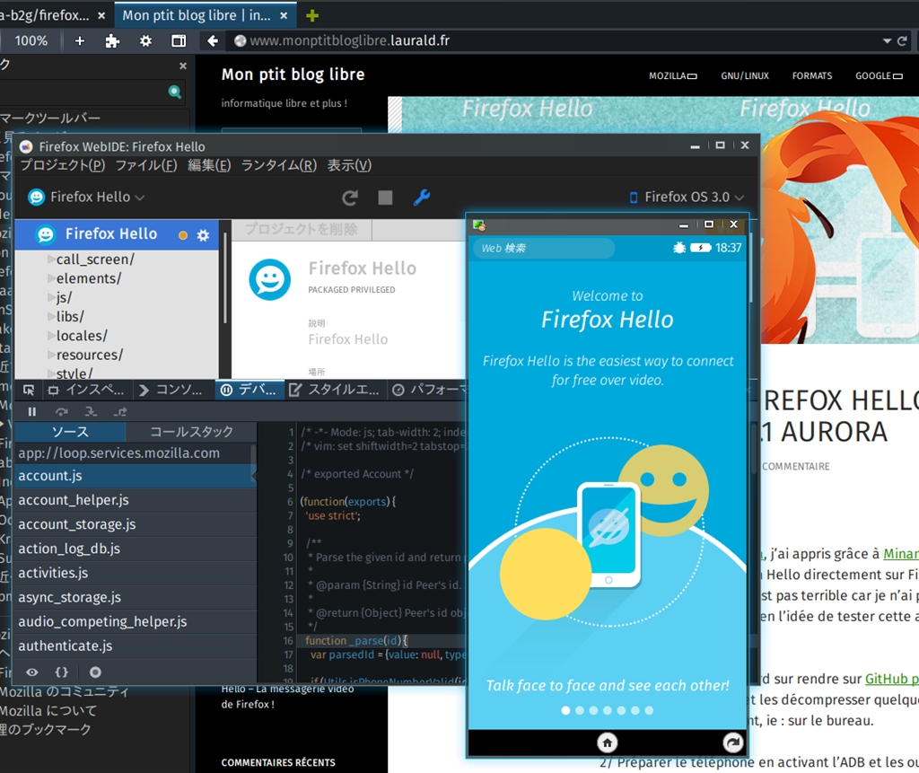
Task: Click the simulator home button
Action: pos(608,743)
